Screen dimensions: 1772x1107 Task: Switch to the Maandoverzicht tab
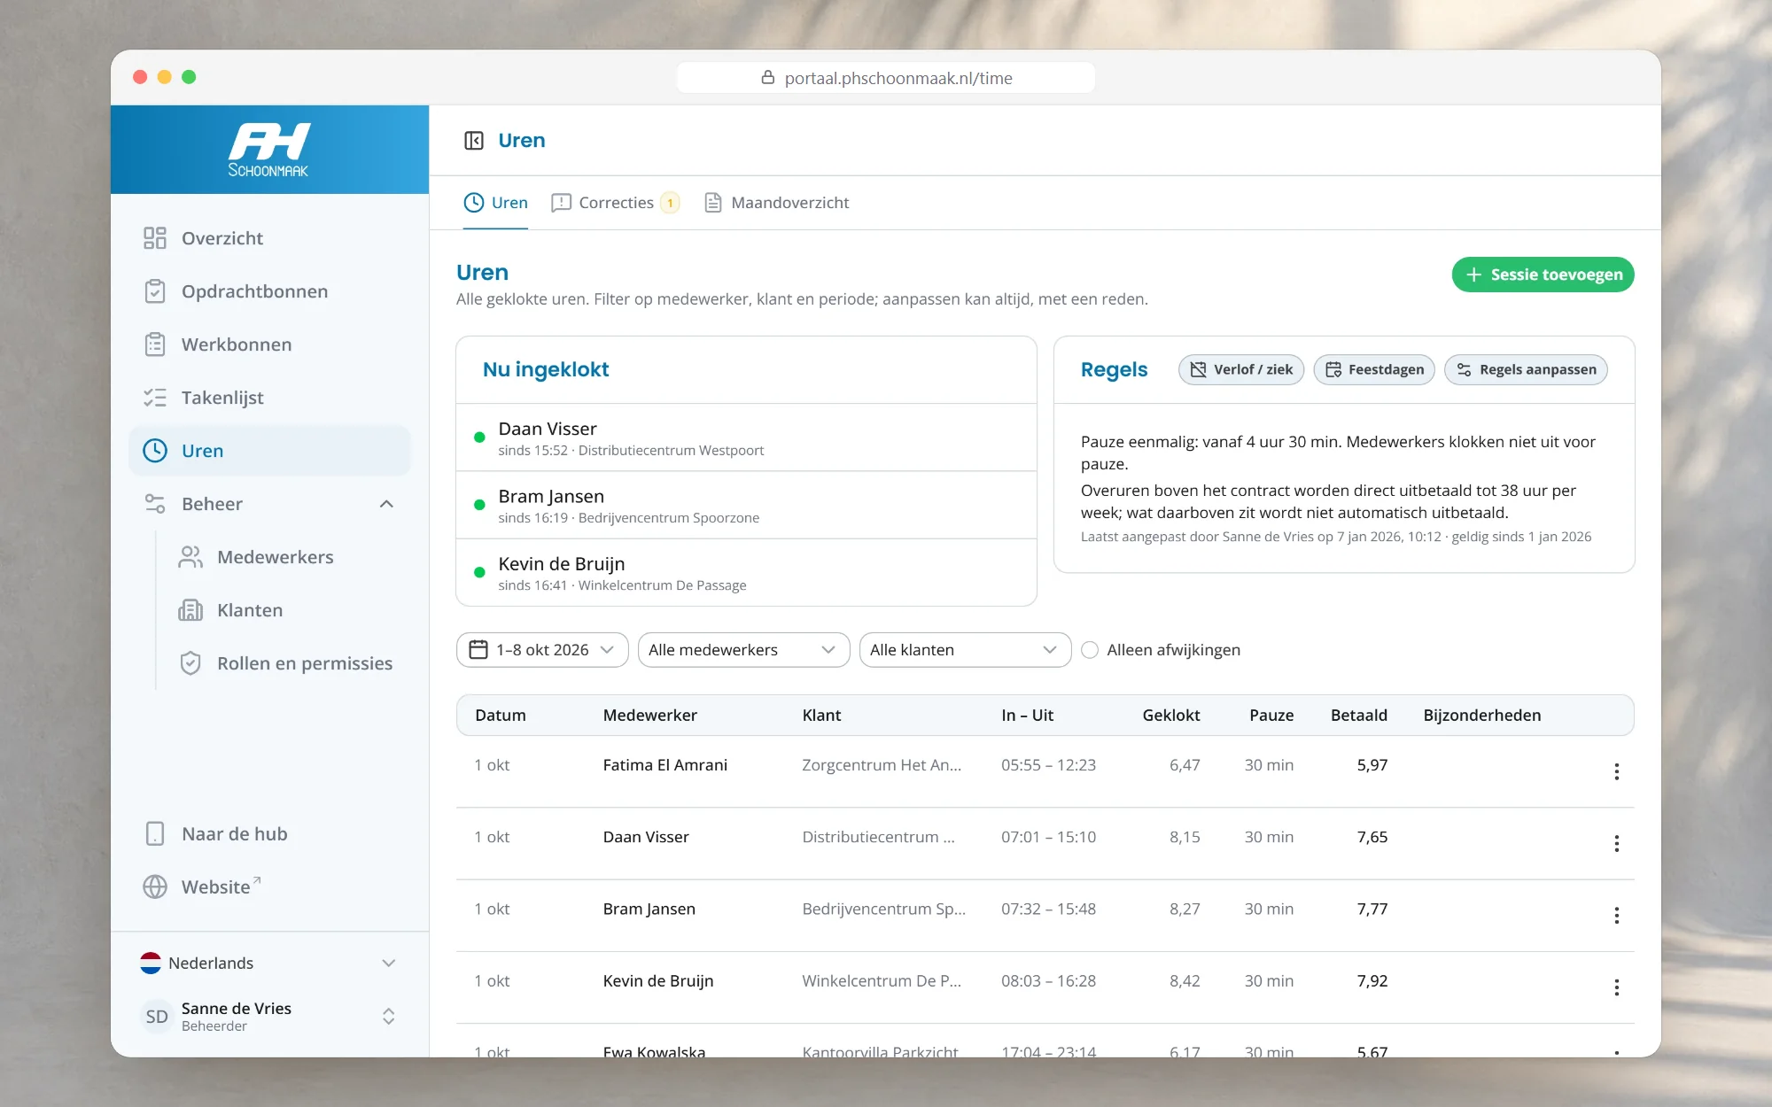tap(777, 203)
